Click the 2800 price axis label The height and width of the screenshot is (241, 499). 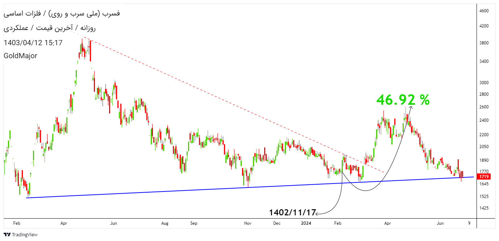pos(484,94)
